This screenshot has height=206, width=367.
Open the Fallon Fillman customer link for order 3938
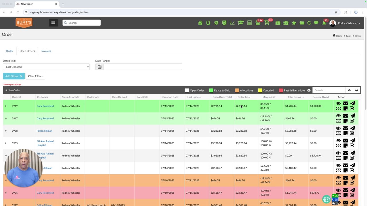[x=44, y=131]
